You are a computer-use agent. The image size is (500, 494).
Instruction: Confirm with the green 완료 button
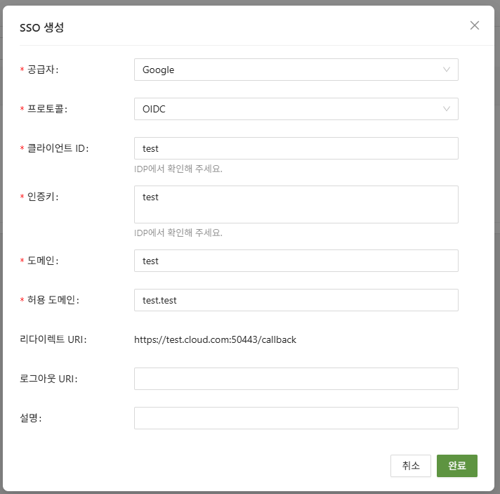456,466
